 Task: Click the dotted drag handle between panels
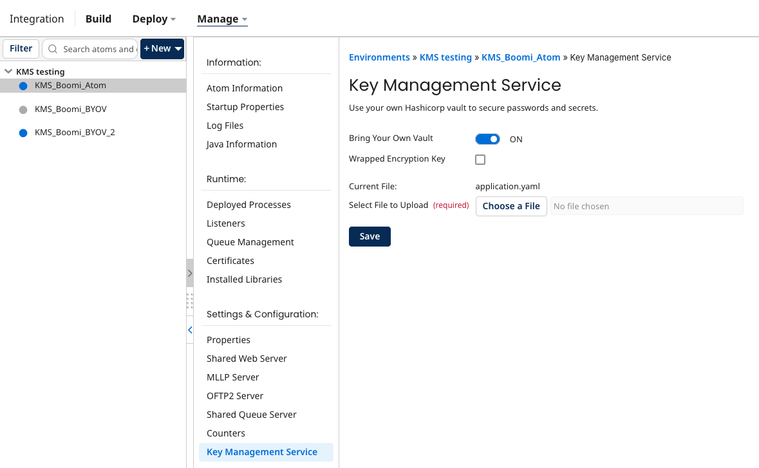click(x=189, y=301)
